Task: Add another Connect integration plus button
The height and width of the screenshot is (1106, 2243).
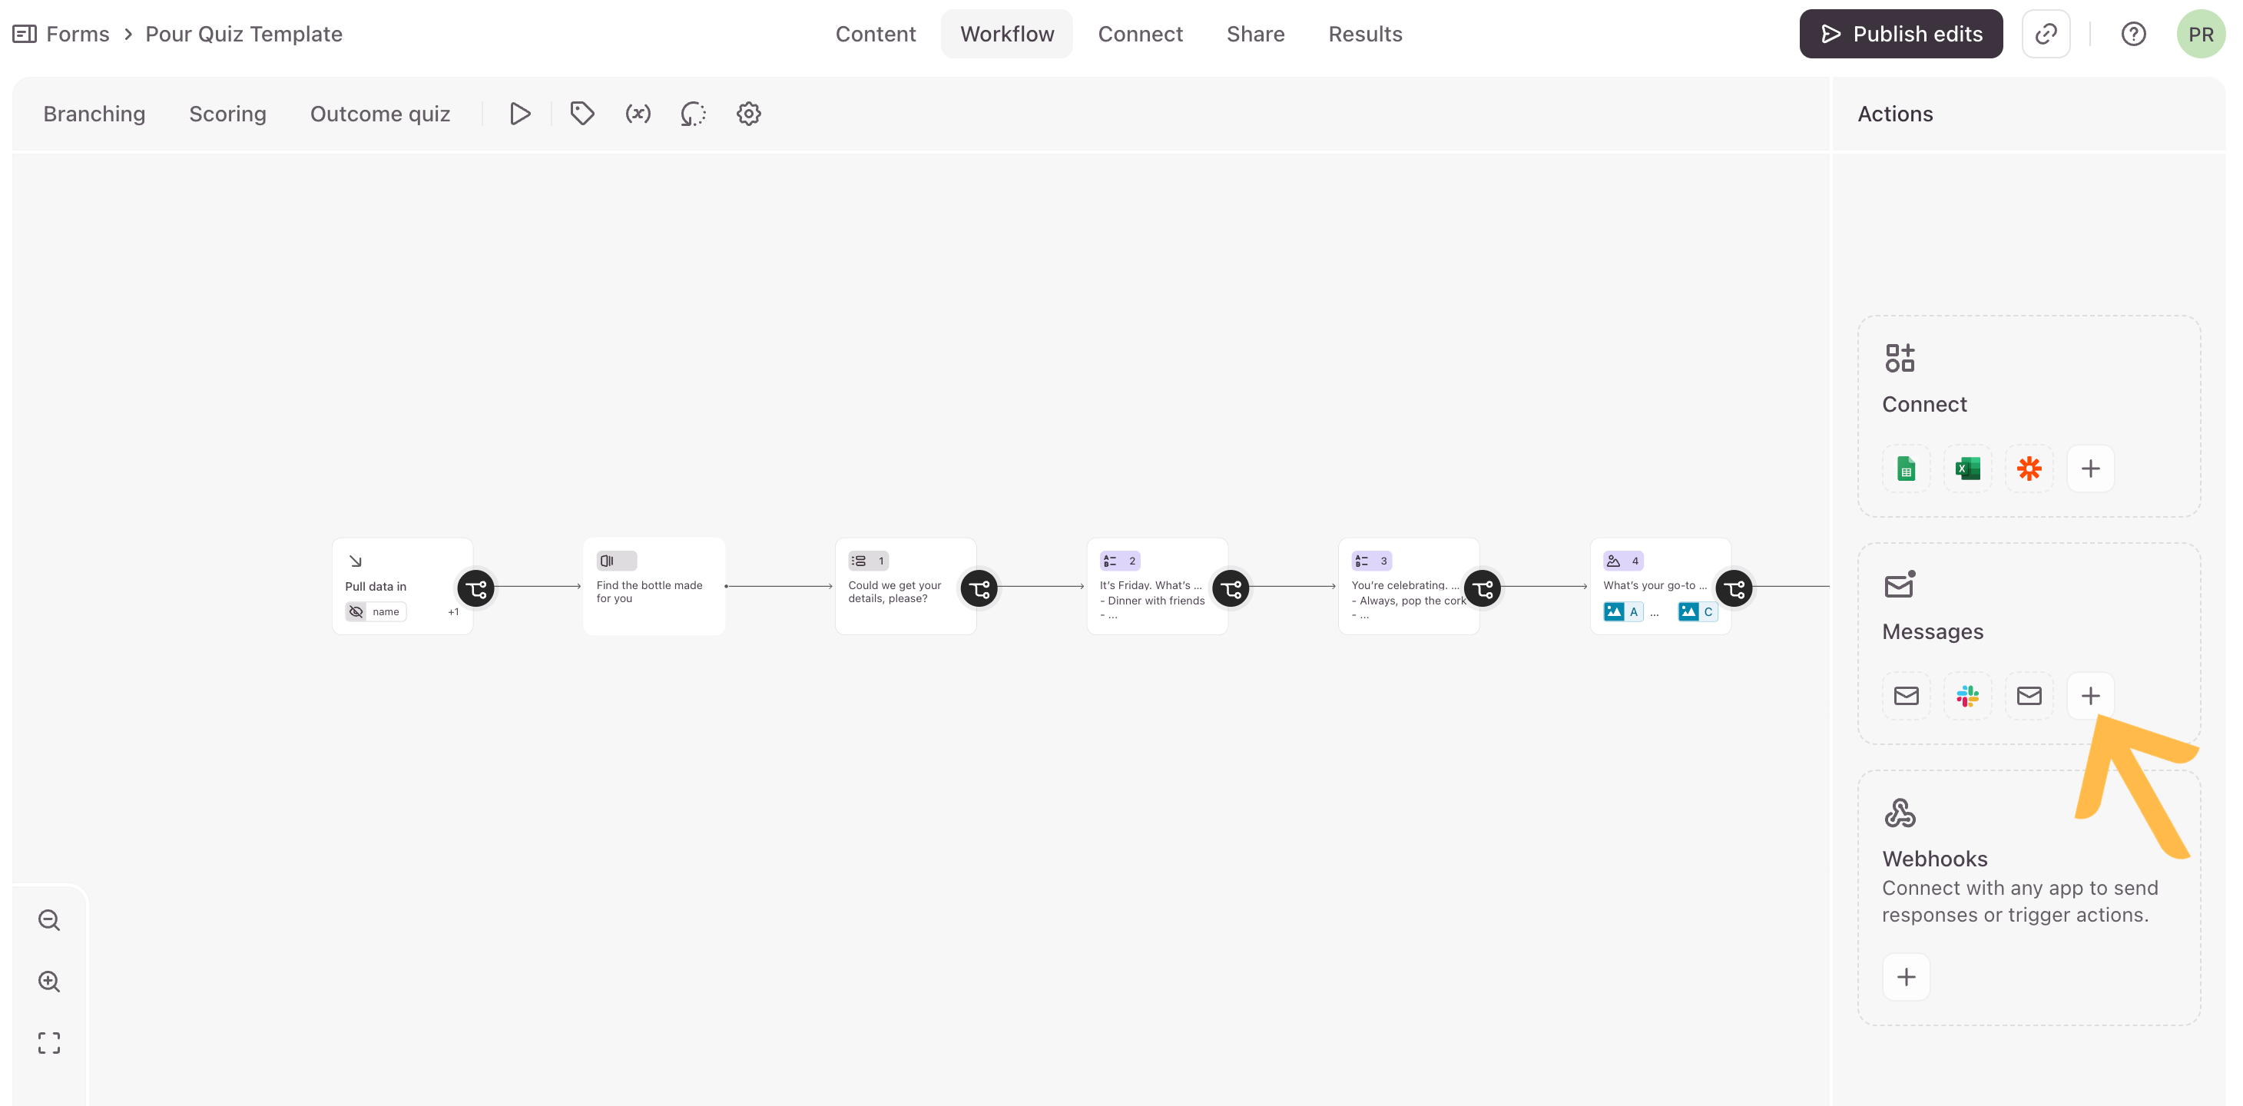Action: click(x=2089, y=469)
